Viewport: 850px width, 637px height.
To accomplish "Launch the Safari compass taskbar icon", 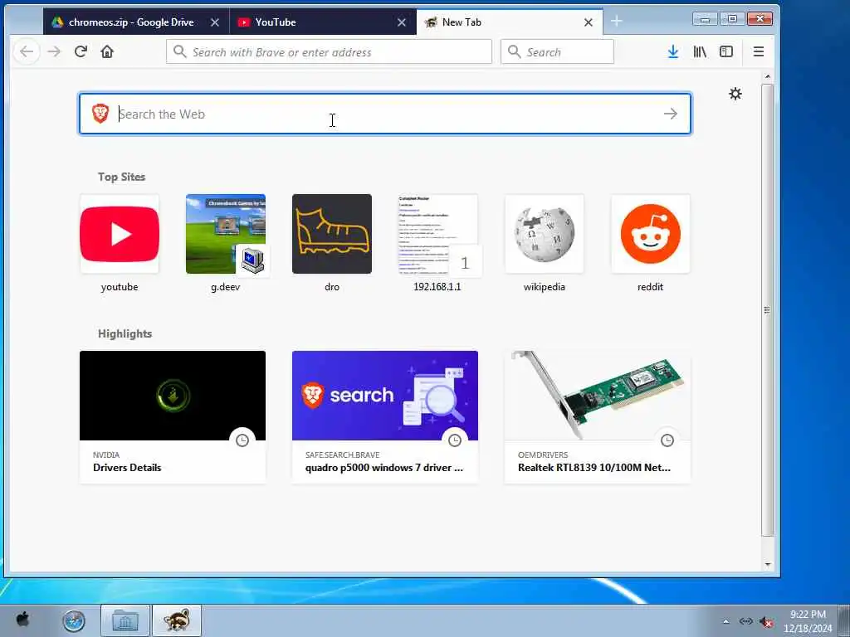I will pyautogui.click(x=74, y=620).
